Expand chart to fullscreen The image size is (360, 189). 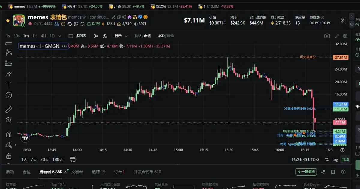337,36
